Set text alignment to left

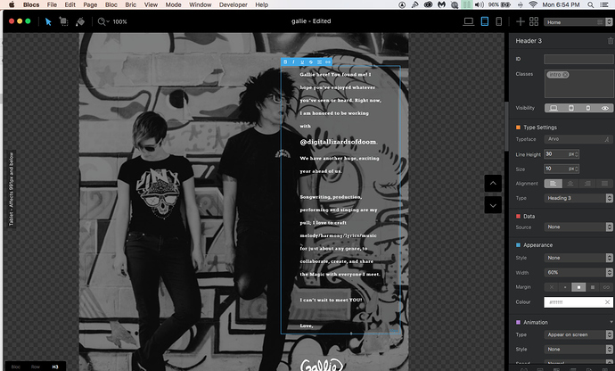click(553, 183)
